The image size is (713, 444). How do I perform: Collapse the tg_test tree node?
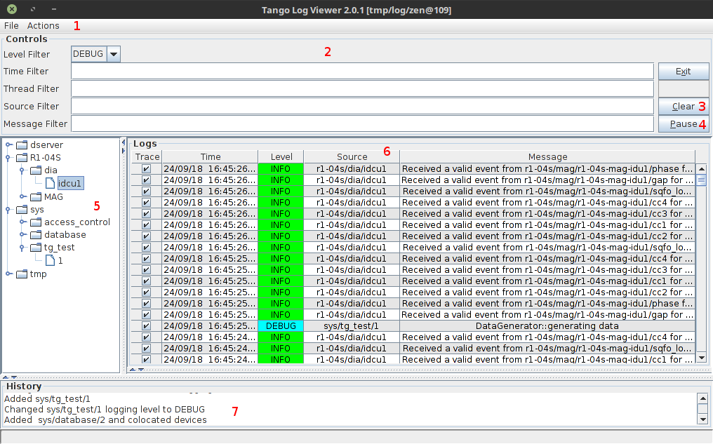pos(22,248)
